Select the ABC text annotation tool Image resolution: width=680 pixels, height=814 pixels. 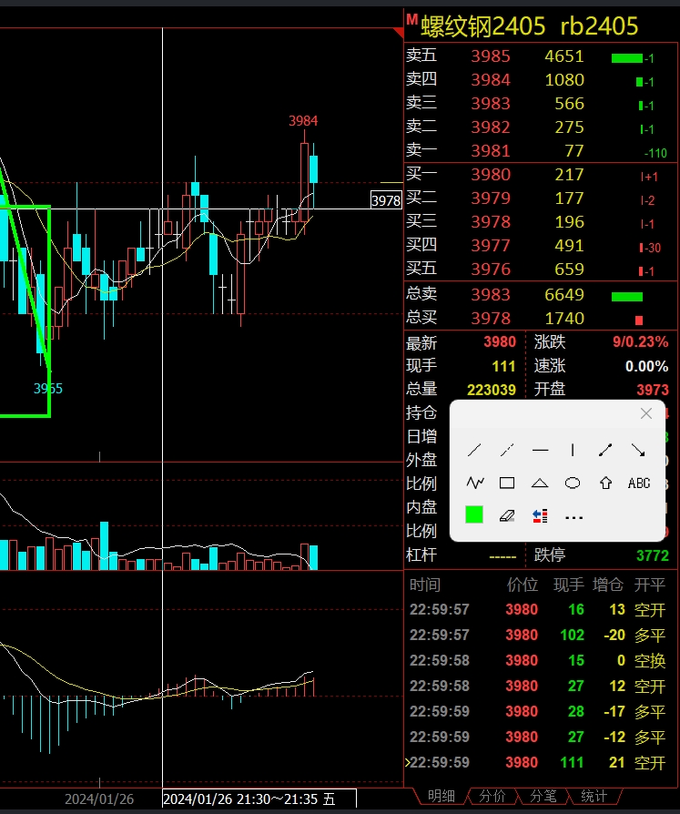(639, 483)
